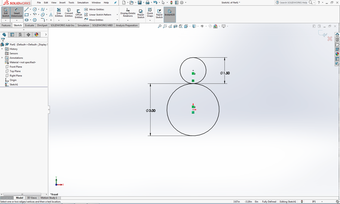340x204 pixels.
Task: Click Repair Sketch tool
Action: click(x=141, y=14)
